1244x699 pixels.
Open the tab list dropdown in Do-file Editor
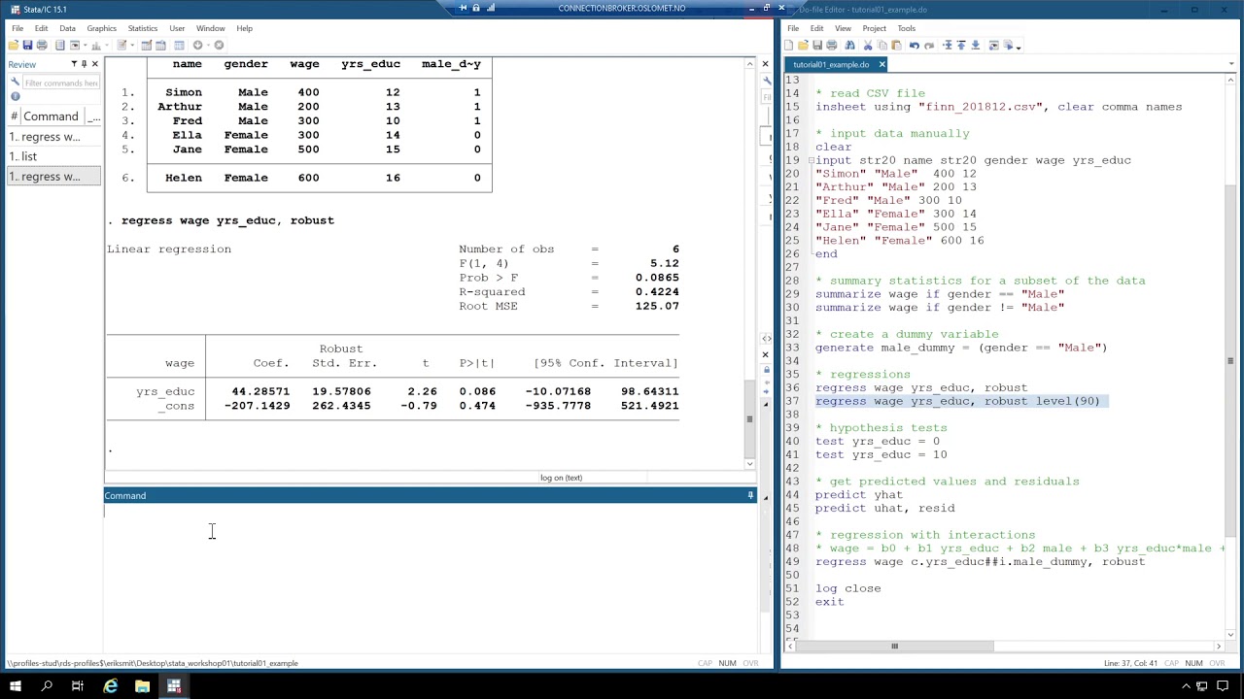(1231, 64)
